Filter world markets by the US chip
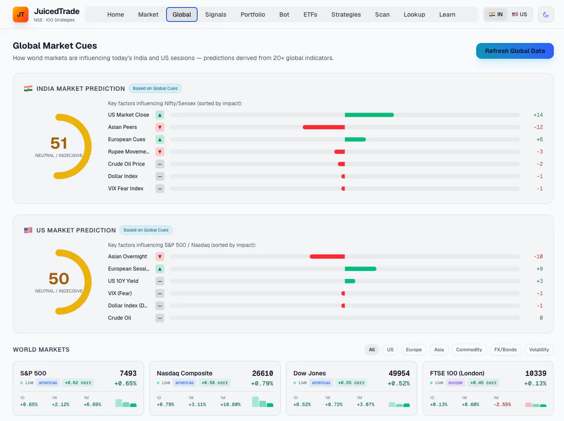The height and width of the screenshot is (421, 564). (390, 350)
